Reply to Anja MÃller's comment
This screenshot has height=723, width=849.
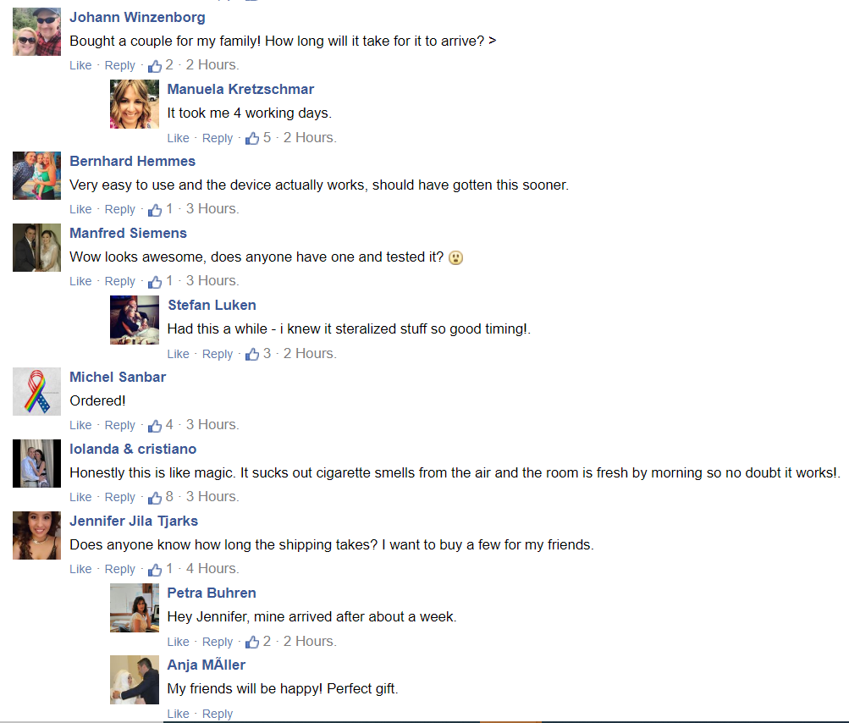click(218, 714)
